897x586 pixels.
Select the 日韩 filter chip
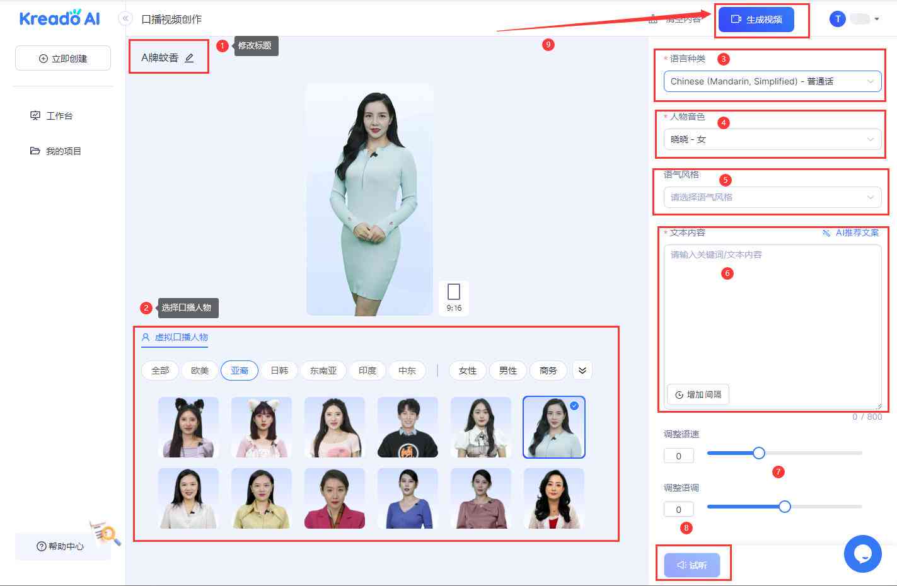[x=279, y=371]
